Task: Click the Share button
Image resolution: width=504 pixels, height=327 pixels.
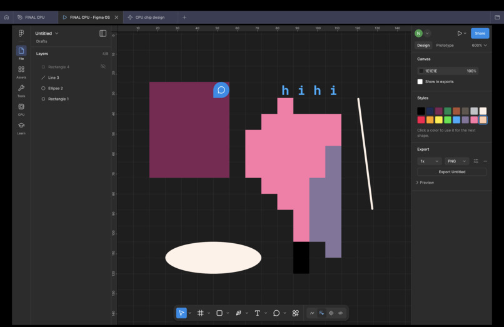Action: coord(480,33)
